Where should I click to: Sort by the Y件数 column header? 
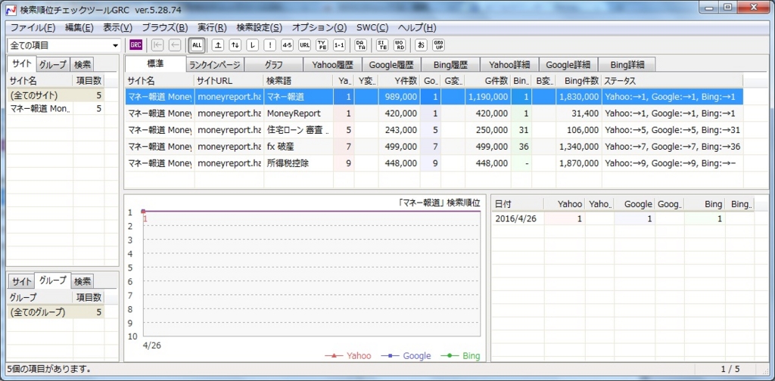pos(400,80)
